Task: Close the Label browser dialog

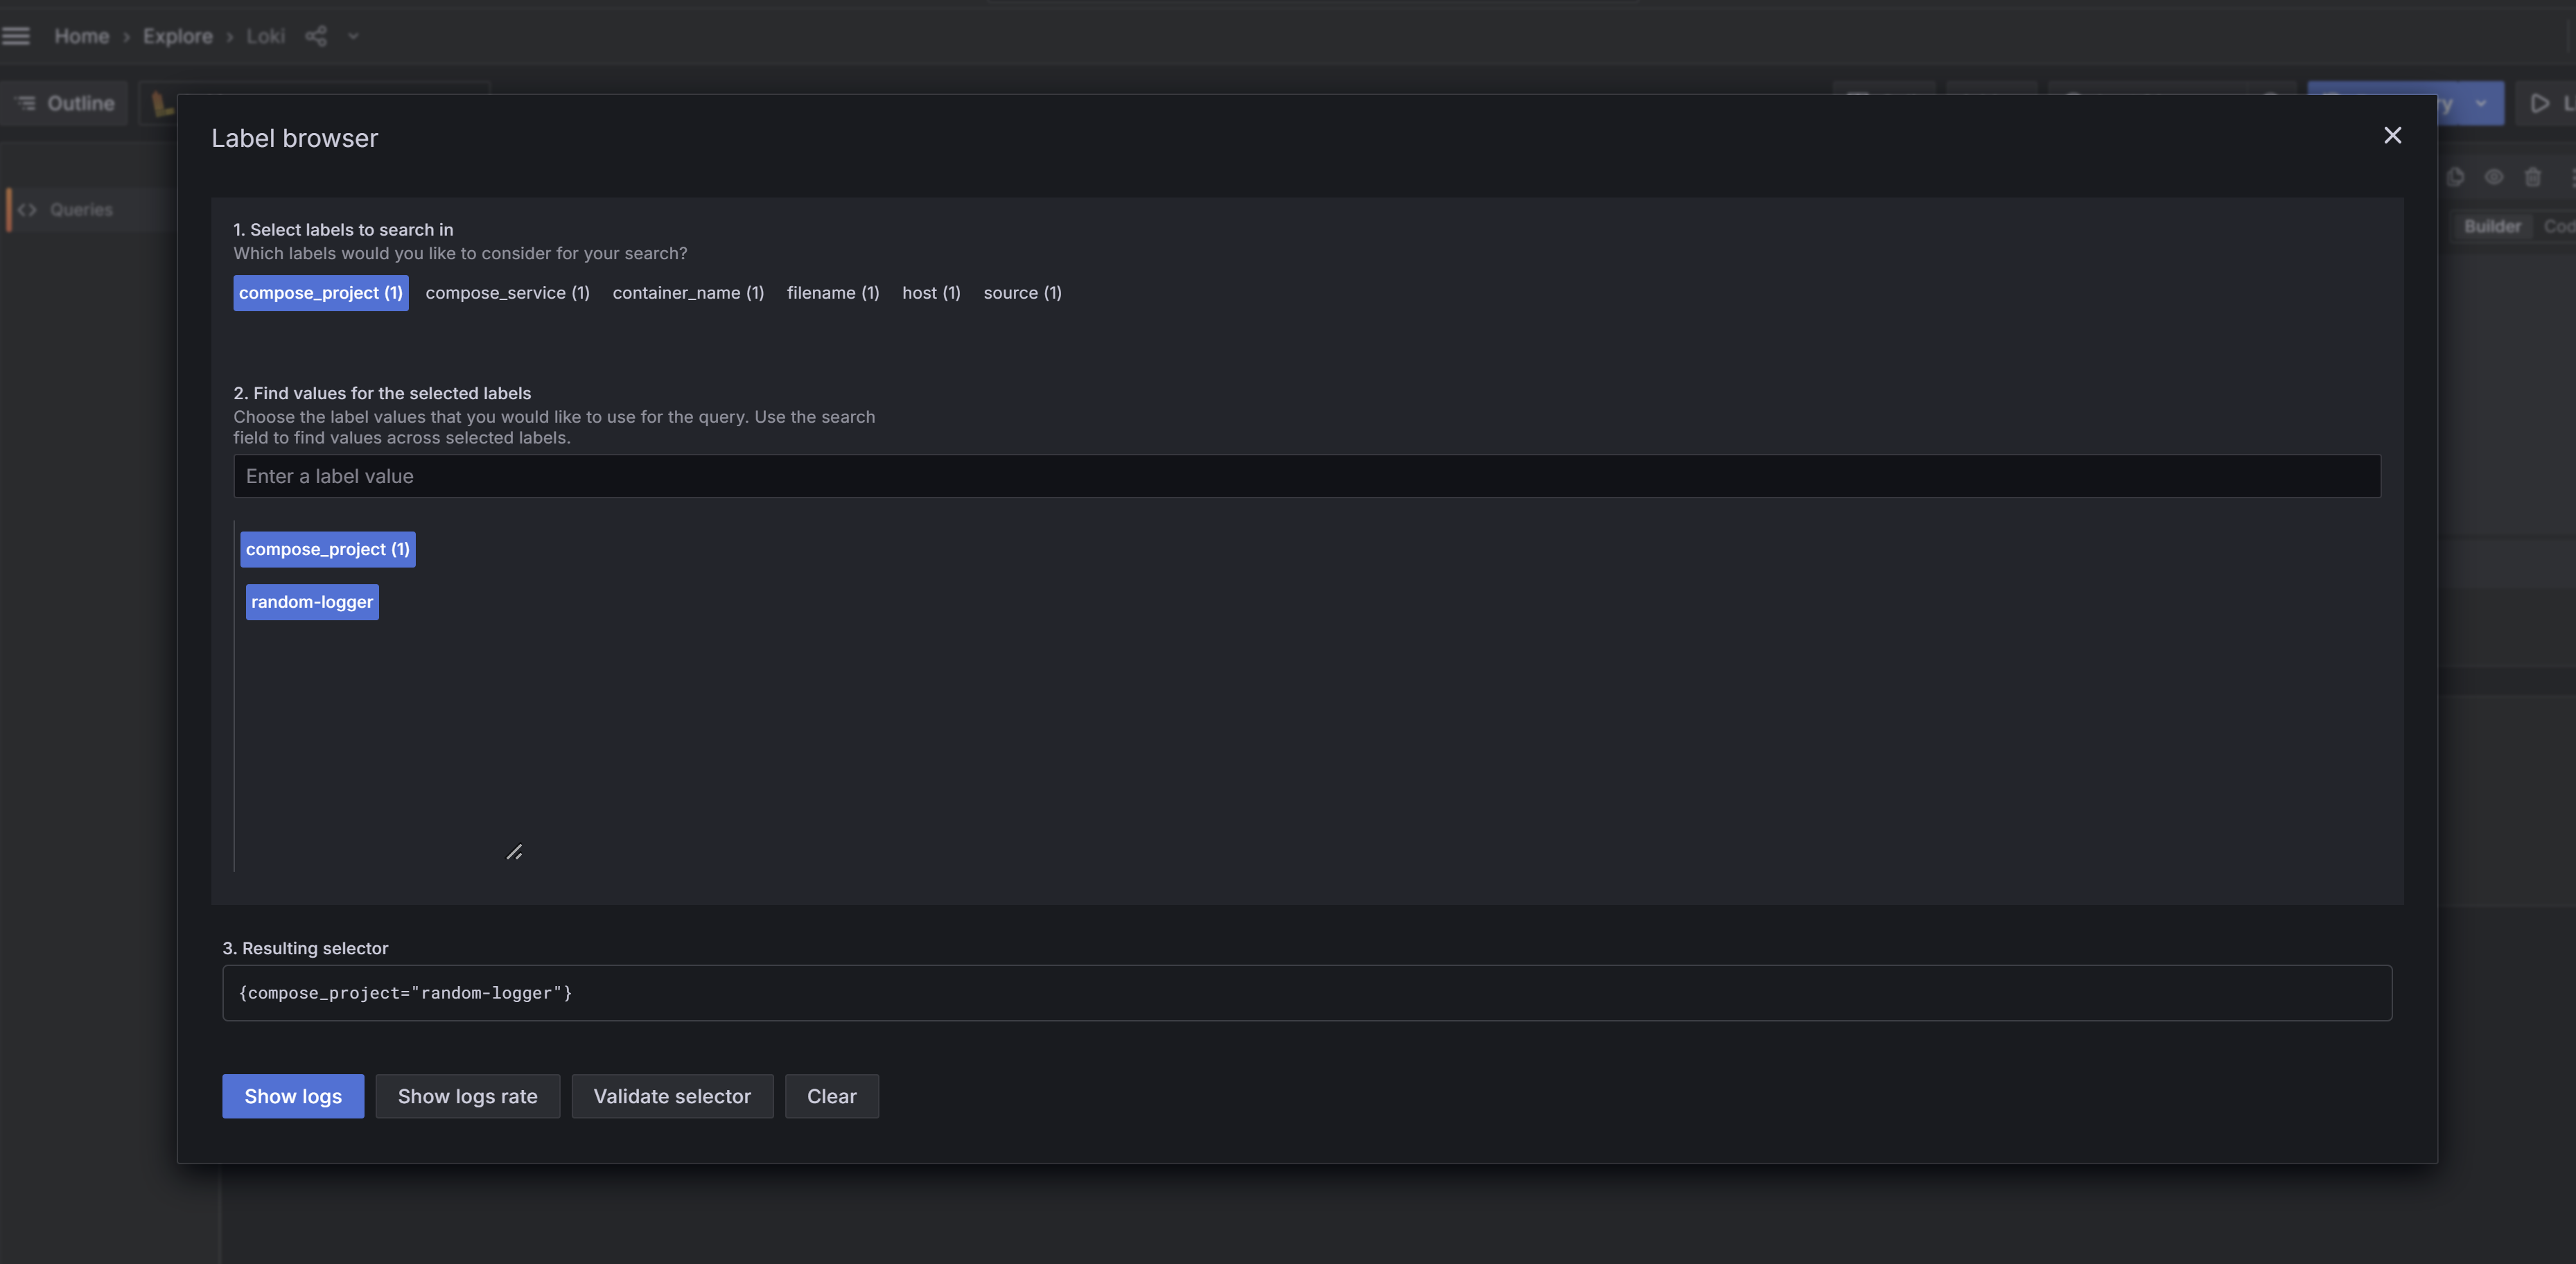Action: pyautogui.click(x=2392, y=135)
